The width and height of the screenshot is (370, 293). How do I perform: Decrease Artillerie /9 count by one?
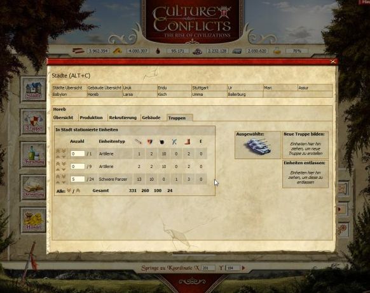[x=64, y=169]
